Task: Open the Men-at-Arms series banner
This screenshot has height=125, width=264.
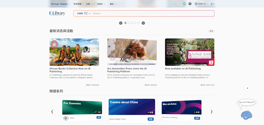Action: pyautogui.click(x=182, y=107)
